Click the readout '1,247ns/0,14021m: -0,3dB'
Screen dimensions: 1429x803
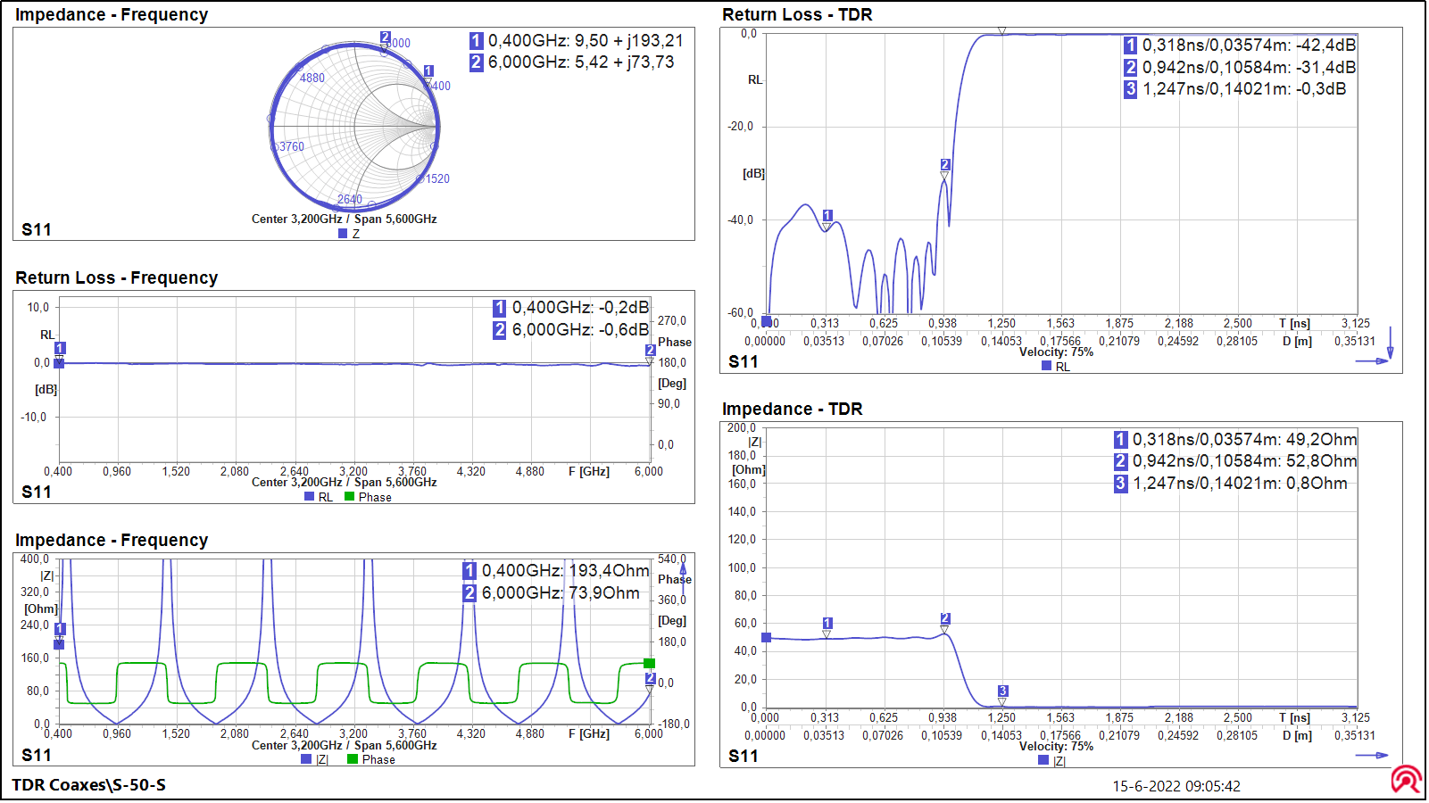[x=1244, y=89]
